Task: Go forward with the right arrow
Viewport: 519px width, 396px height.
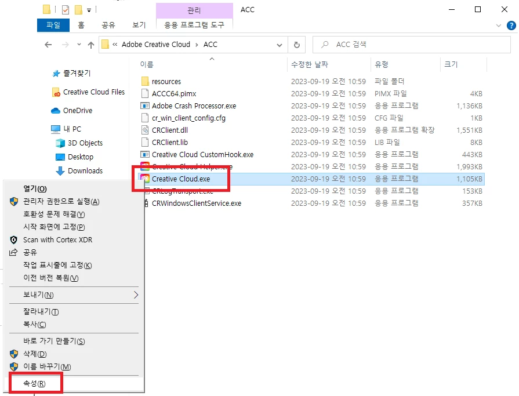Action: click(x=66, y=45)
